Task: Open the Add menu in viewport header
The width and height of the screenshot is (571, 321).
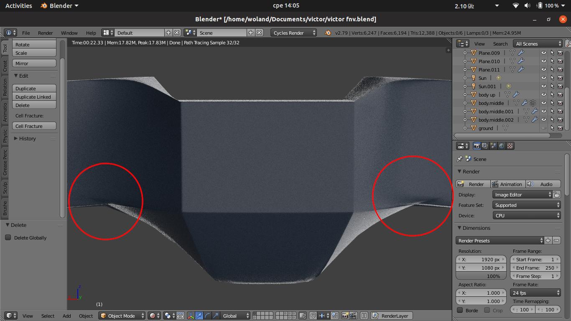Action: click(66, 316)
